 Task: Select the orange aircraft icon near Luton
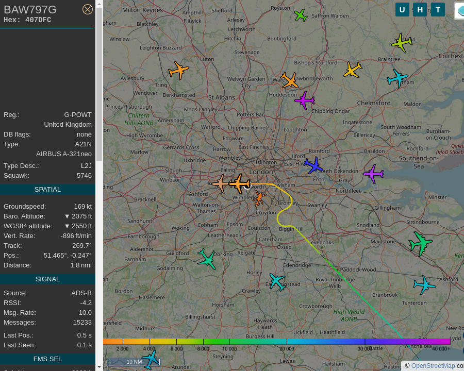tap(178, 71)
